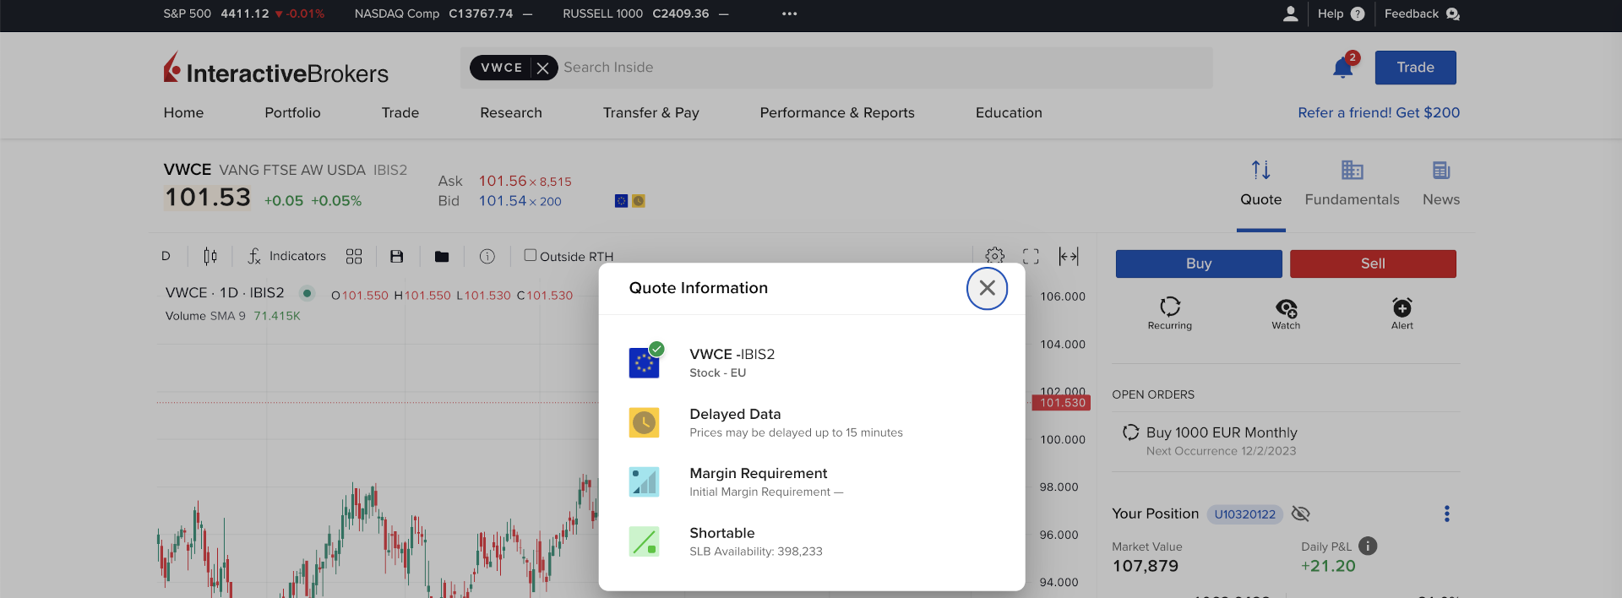Click the Recurring investment icon
The image size is (1622, 598).
tap(1169, 307)
